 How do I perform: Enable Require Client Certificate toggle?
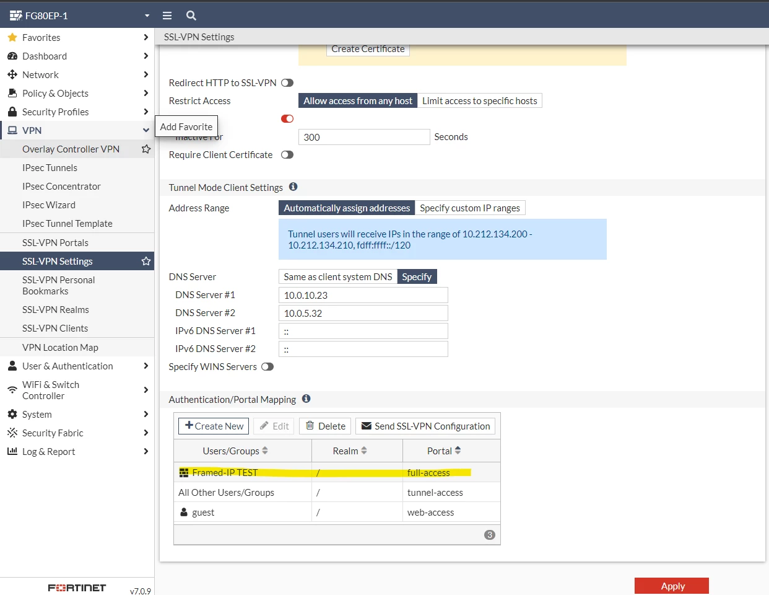287,154
